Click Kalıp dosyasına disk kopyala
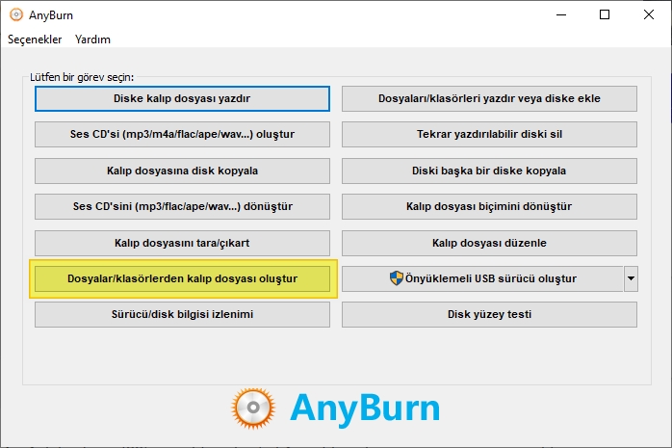This screenshot has height=448, width=672. [182, 171]
